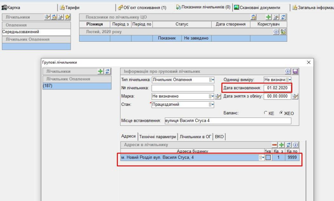
Task: Add a new address in Адреси в лічильнику
Action: [282, 145]
